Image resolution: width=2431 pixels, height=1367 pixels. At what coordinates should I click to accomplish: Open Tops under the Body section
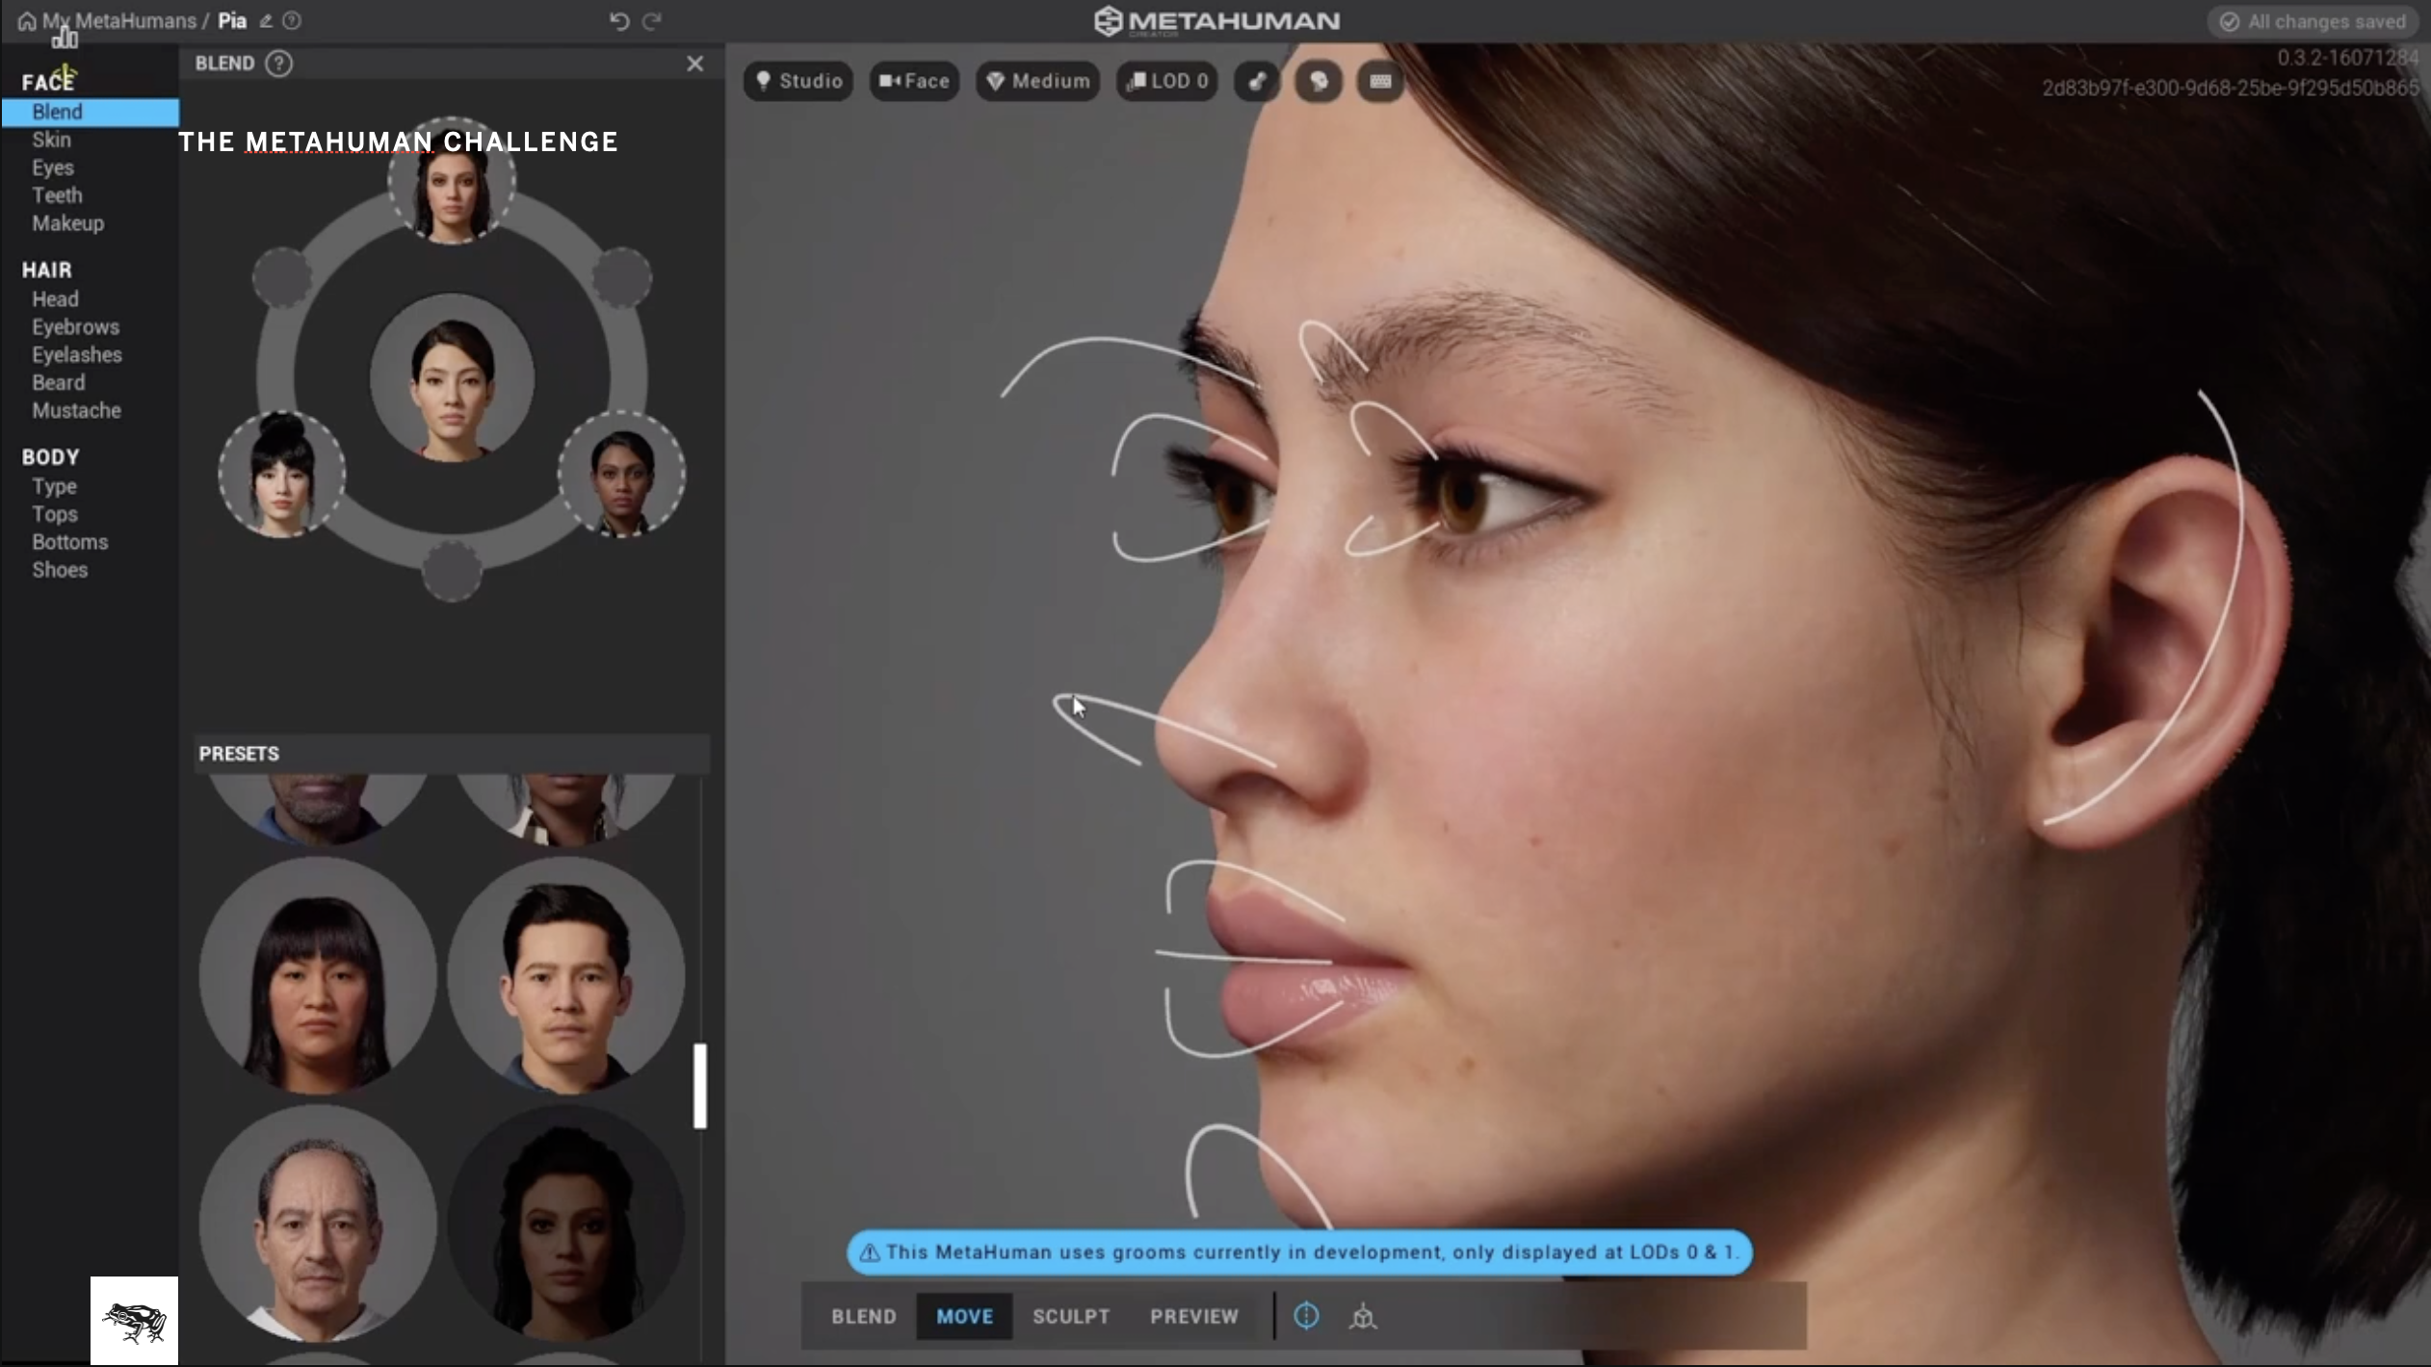coord(55,514)
